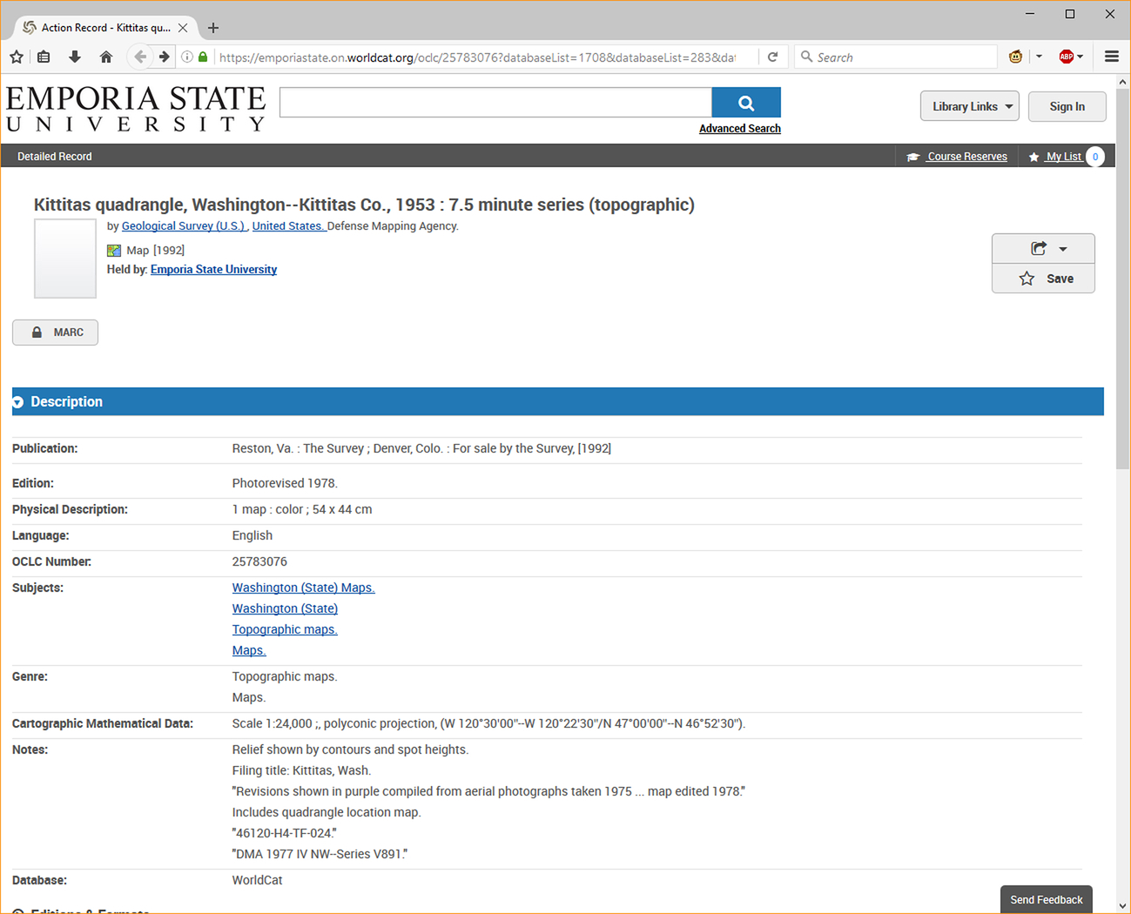Click the Washington (State) Maps. subject link
1131x914 pixels.
303,588
